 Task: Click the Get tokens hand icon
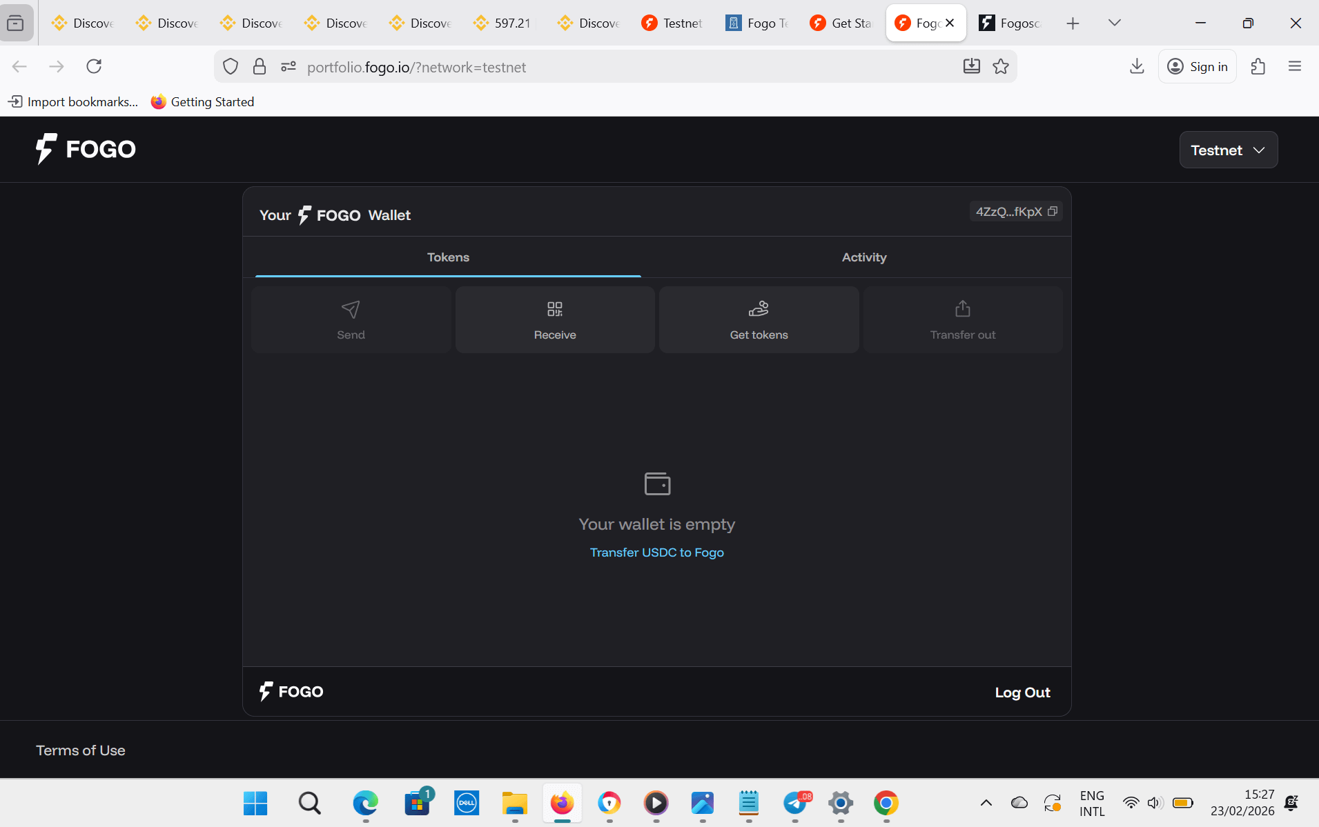tap(759, 309)
